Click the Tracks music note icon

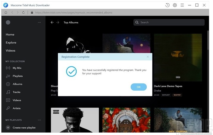[8, 92]
